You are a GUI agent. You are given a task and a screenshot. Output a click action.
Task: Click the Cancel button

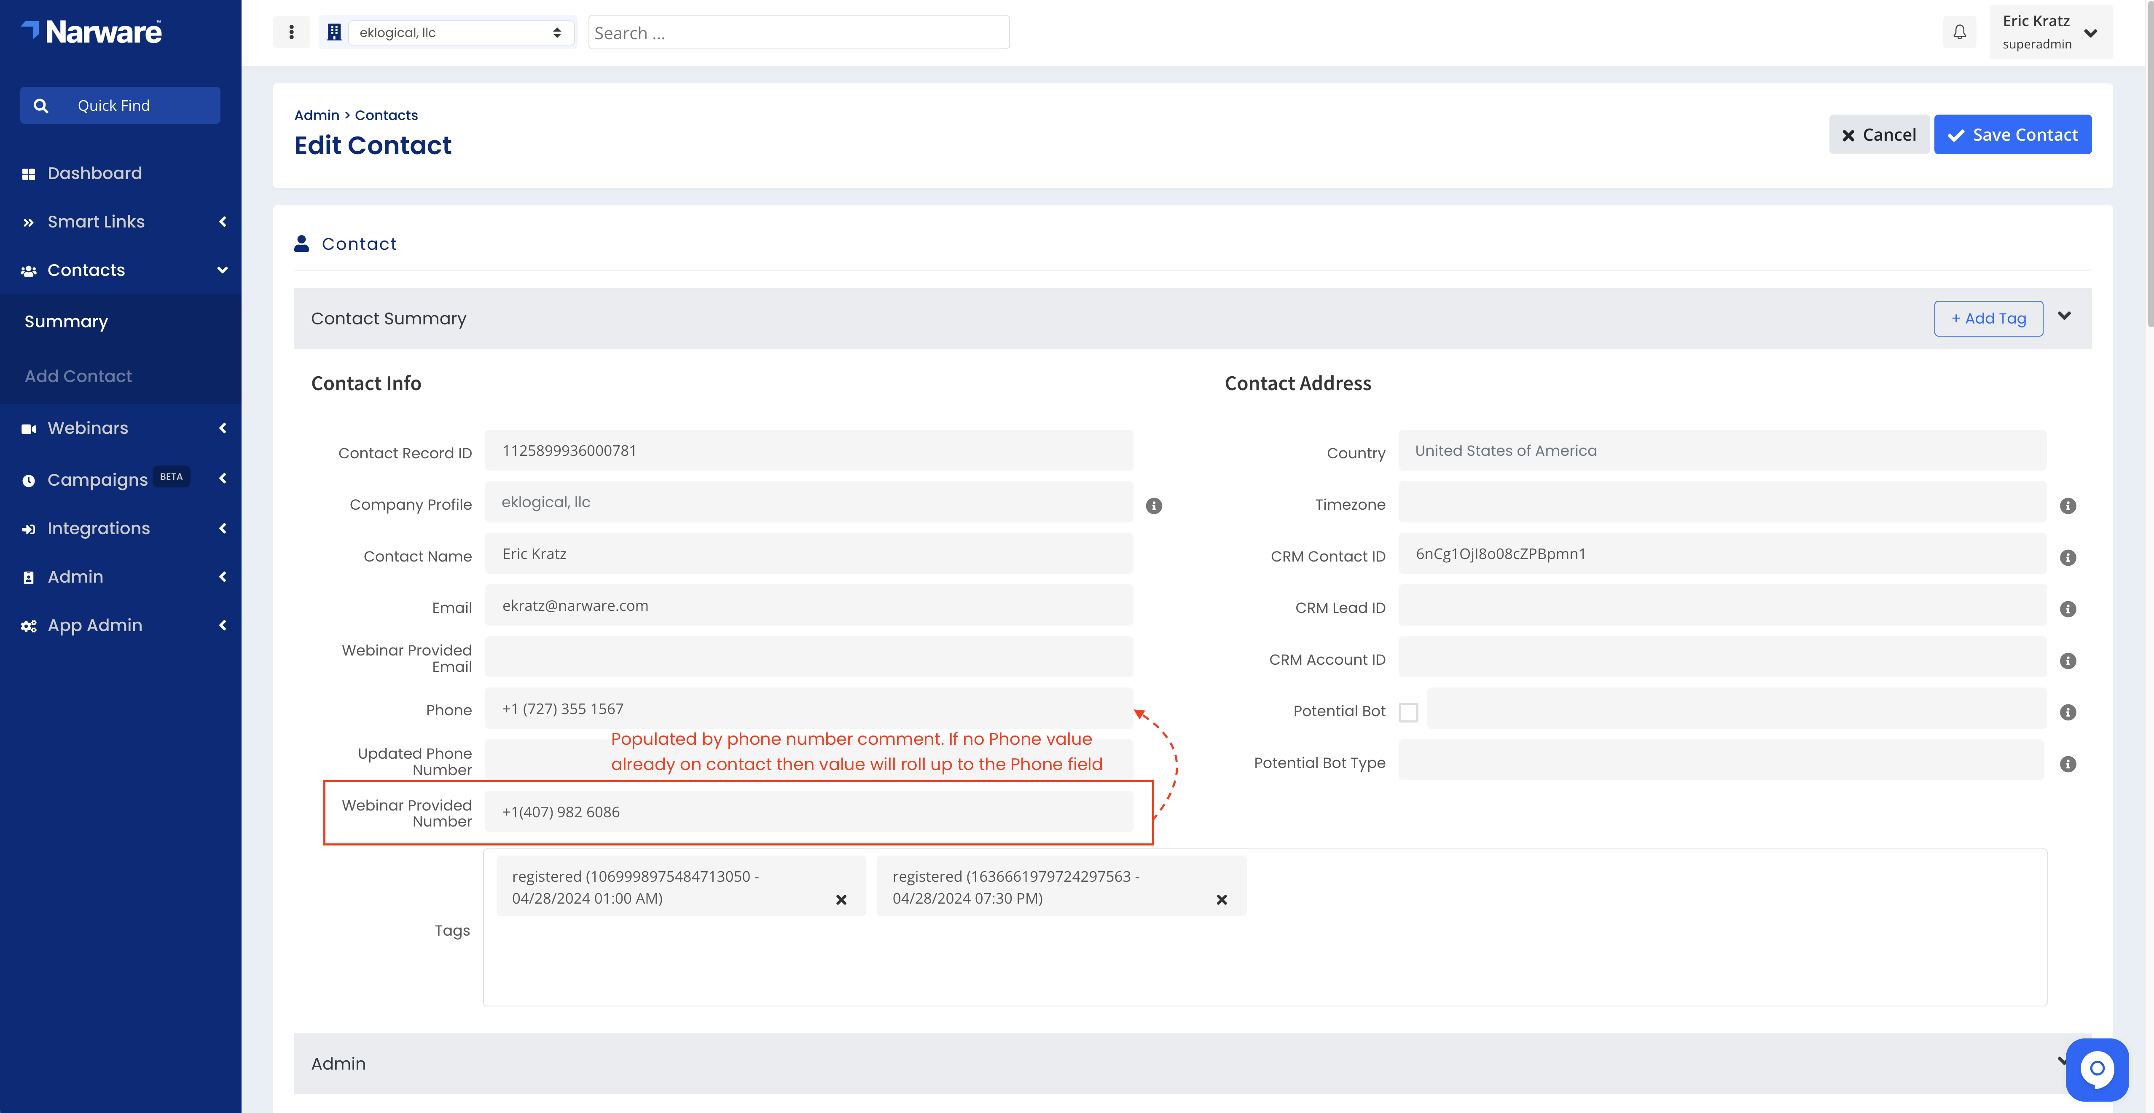click(x=1879, y=134)
